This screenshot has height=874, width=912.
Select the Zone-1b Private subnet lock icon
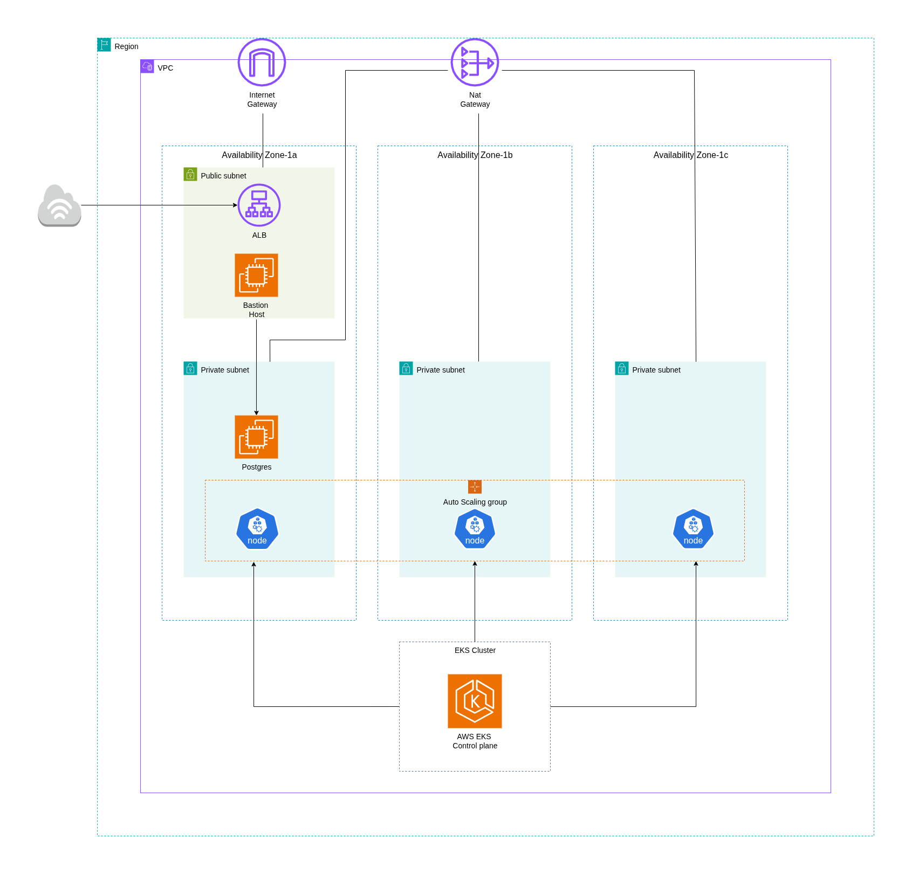[406, 368]
